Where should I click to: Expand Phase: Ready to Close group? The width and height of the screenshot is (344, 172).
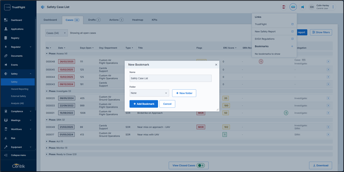[47, 154]
